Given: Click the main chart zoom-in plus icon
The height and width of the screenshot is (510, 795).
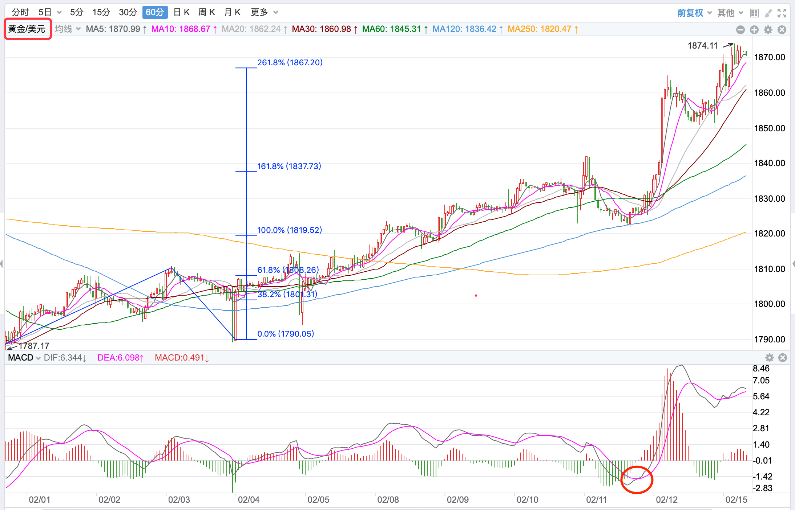Looking at the screenshot, I should click(x=754, y=30).
